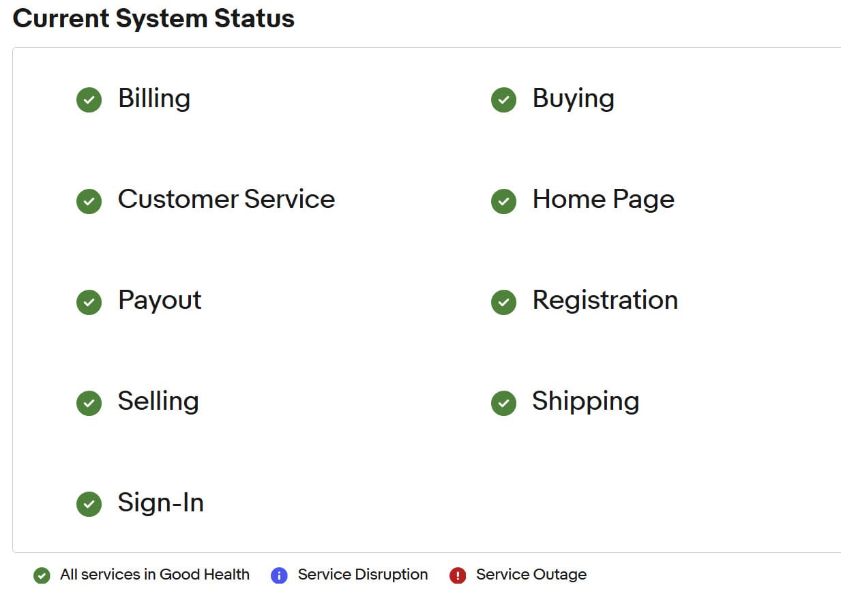
Task: Click the green check icon beside Billing
Action: (89, 100)
